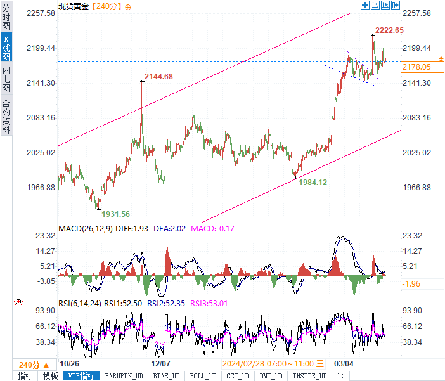445x381 pixels.
Task: Apply the CCI_UD indicator
Action: pyautogui.click(x=238, y=376)
